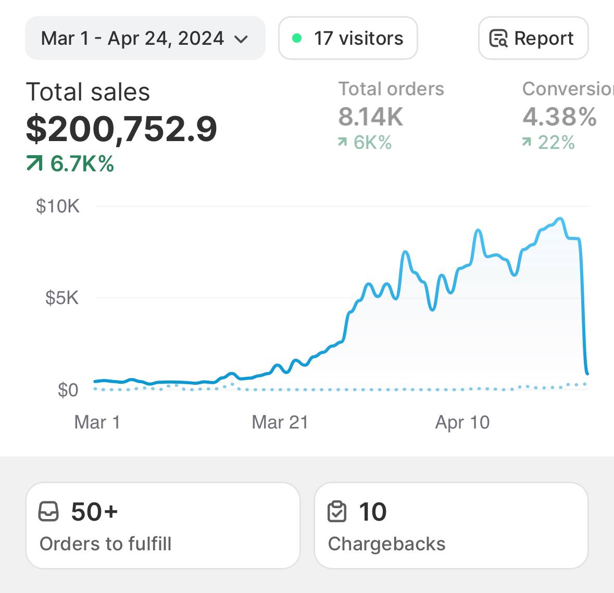614x593 pixels.
Task: Click the green 6.7K% increase arrow icon
Action: [34, 164]
